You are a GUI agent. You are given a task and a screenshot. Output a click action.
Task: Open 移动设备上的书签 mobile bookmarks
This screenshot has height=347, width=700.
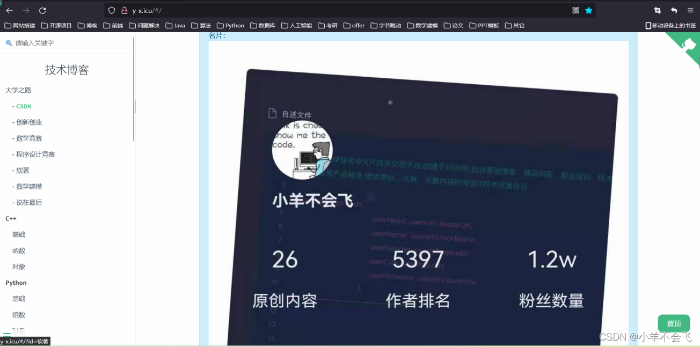(670, 25)
